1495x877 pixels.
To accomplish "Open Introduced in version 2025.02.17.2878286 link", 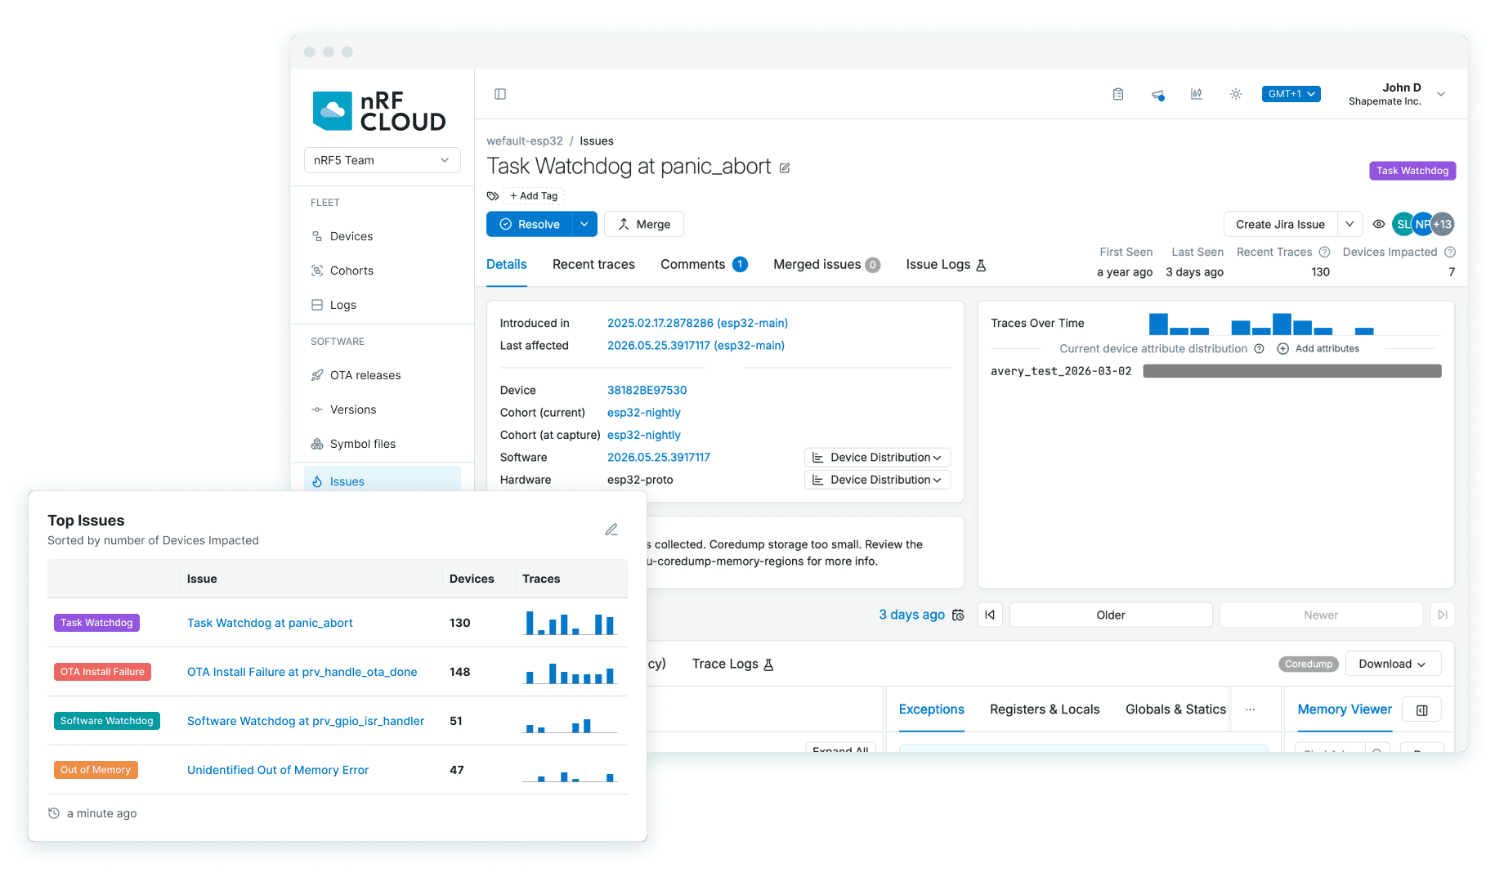I will (697, 324).
